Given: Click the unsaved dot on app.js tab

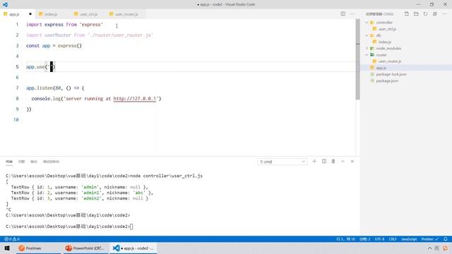Looking at the screenshot, I should (30, 14).
